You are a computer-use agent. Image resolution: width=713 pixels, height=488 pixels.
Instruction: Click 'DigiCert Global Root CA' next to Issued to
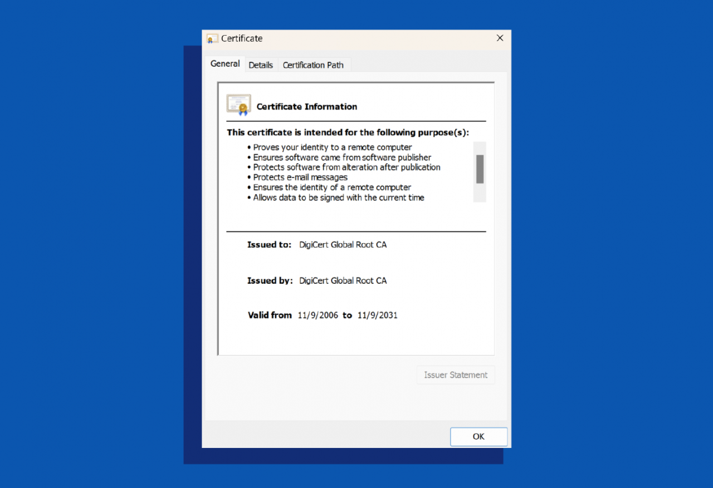[x=343, y=244]
